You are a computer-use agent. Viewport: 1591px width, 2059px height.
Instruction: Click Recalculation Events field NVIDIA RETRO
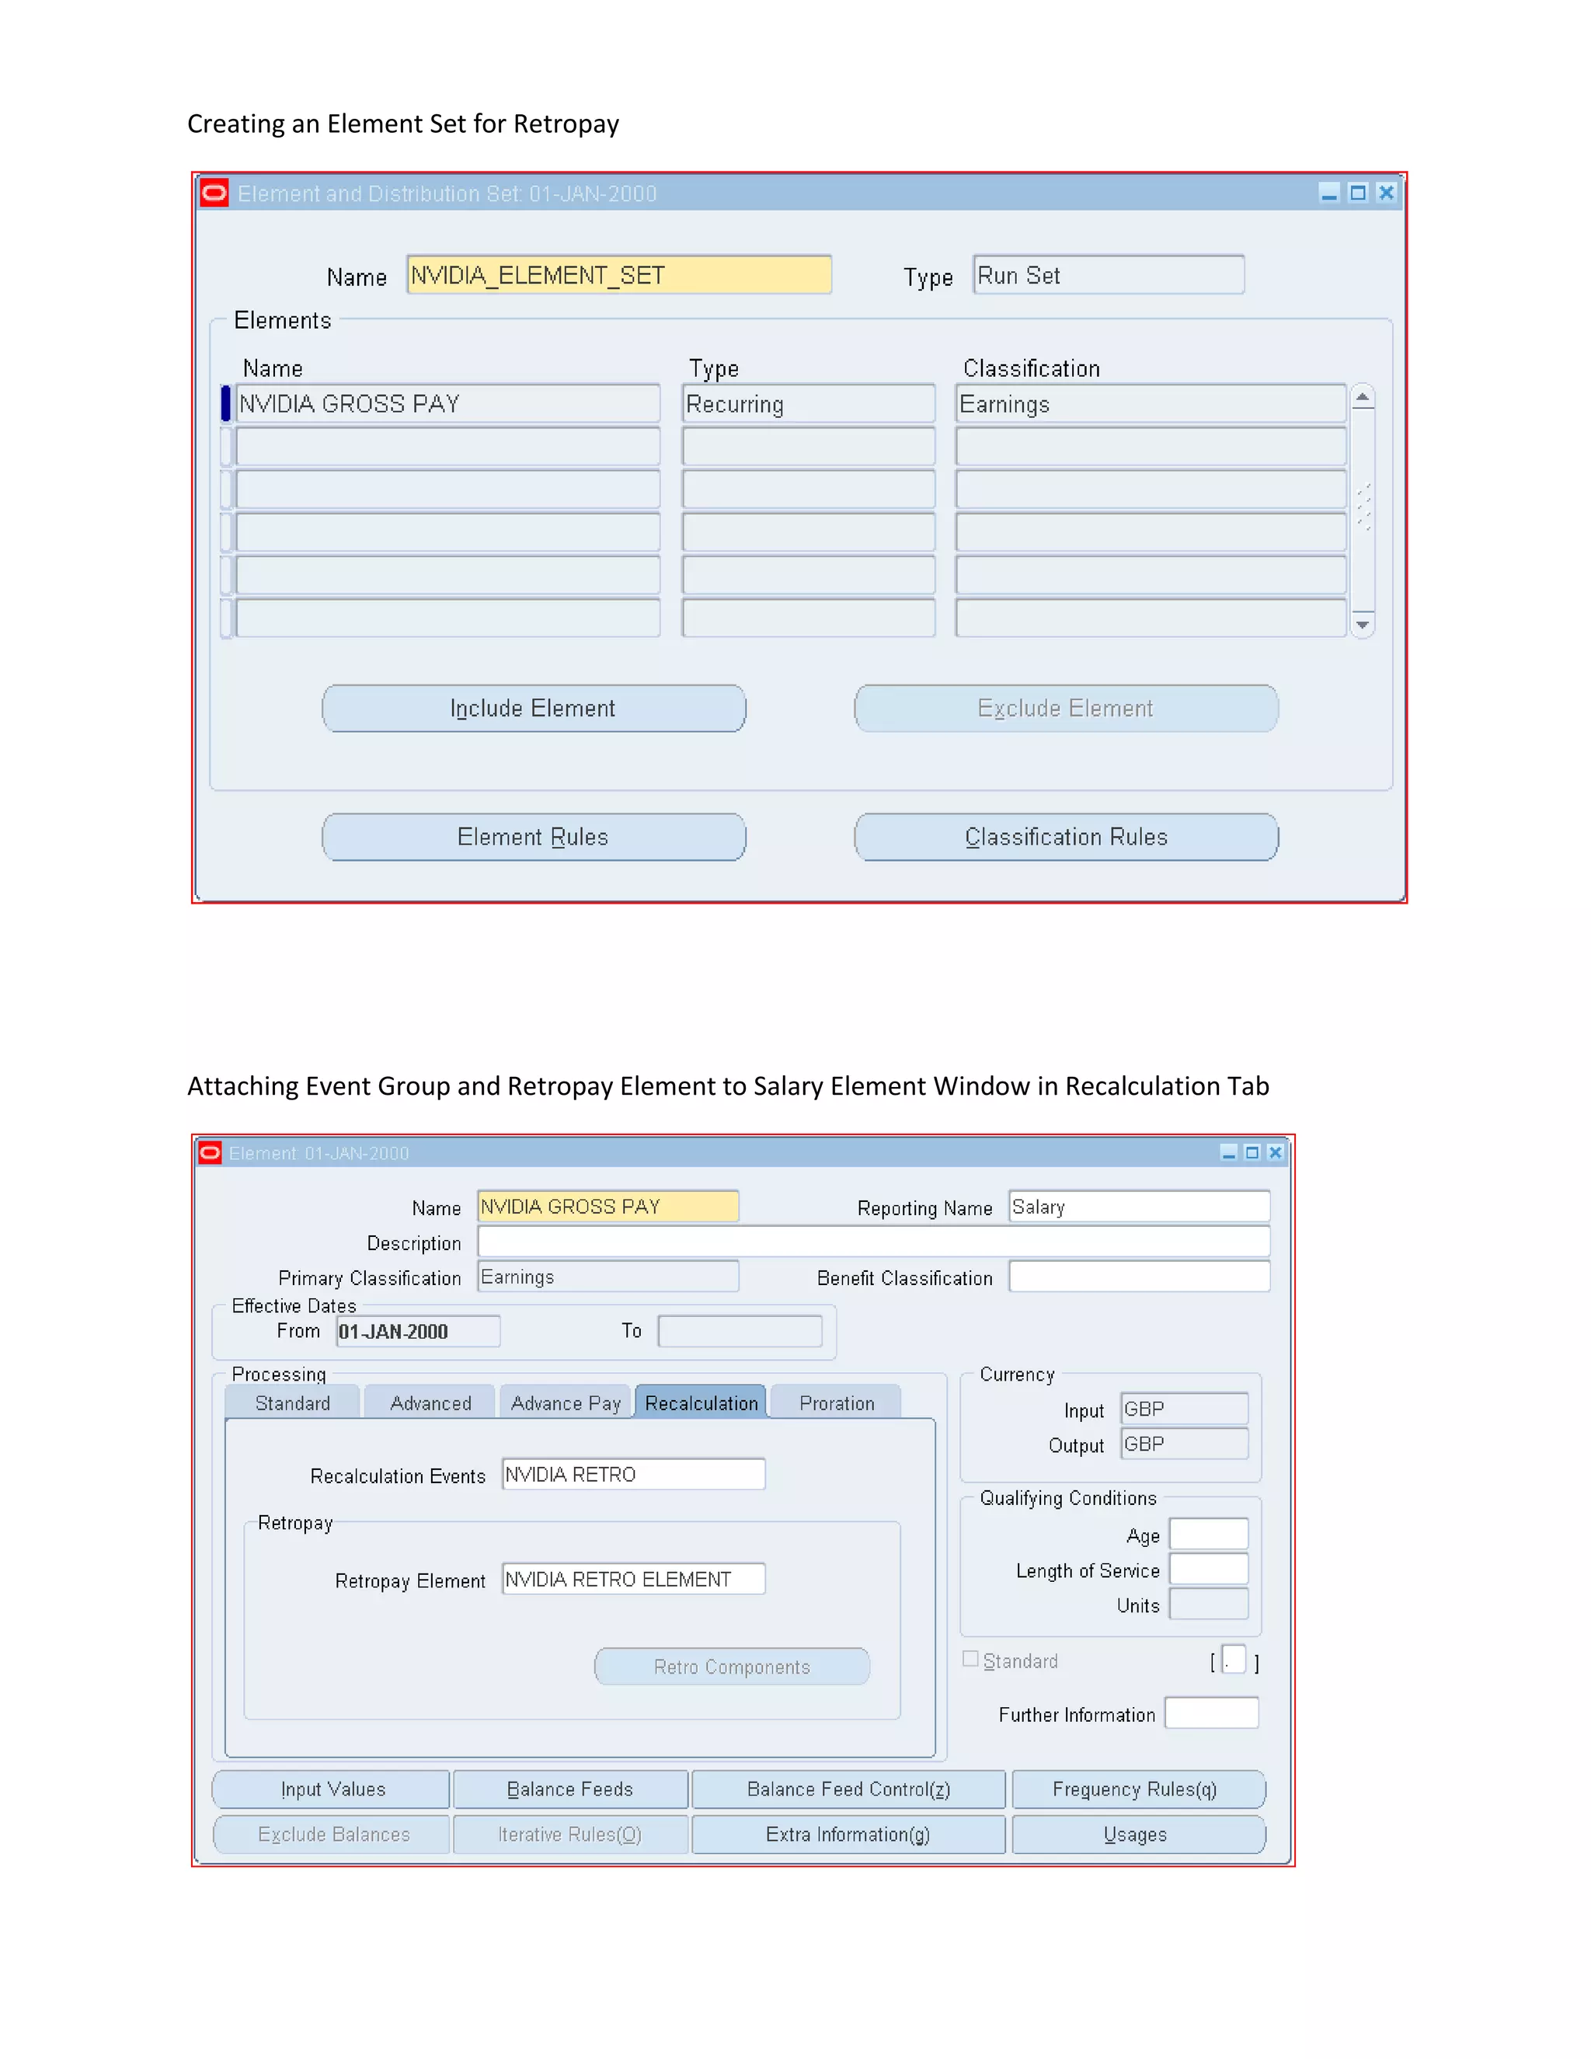[x=633, y=1475]
